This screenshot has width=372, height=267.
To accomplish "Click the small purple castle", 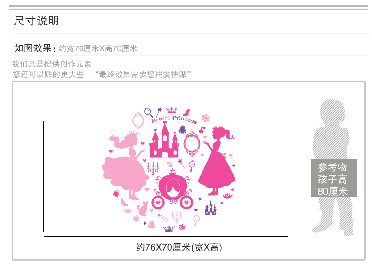I will tap(210, 208).
